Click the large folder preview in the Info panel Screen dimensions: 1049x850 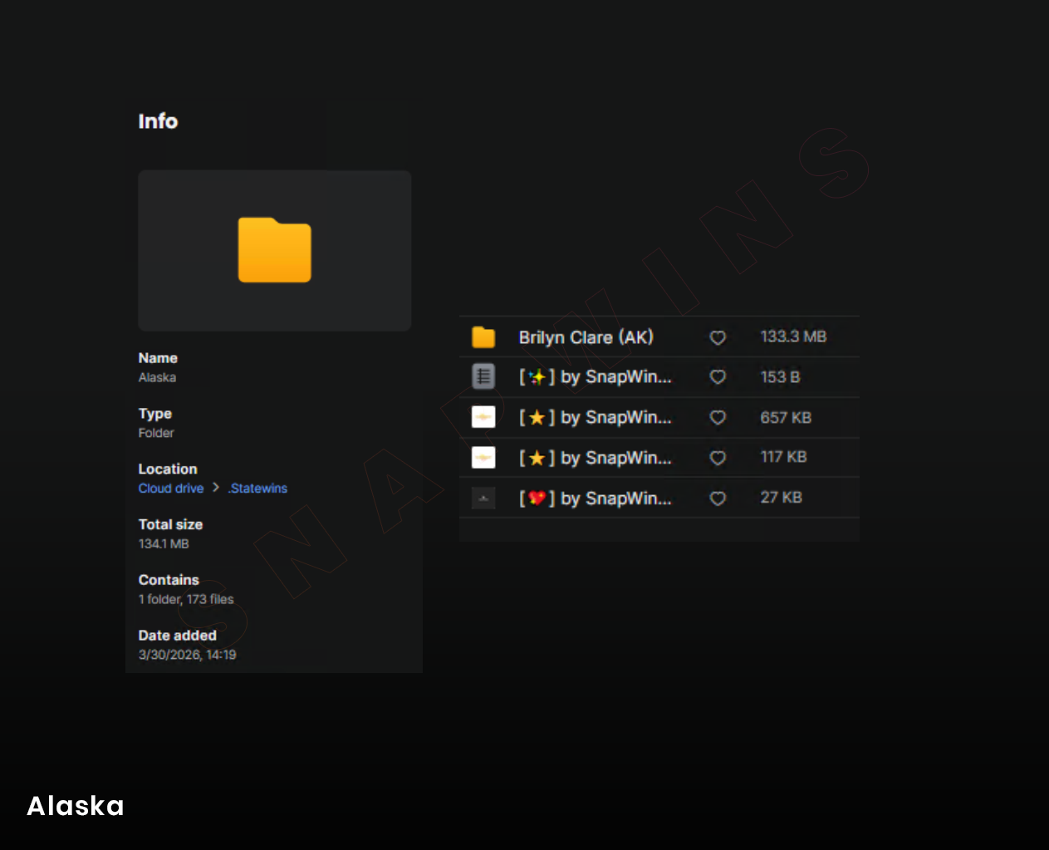[x=275, y=250]
